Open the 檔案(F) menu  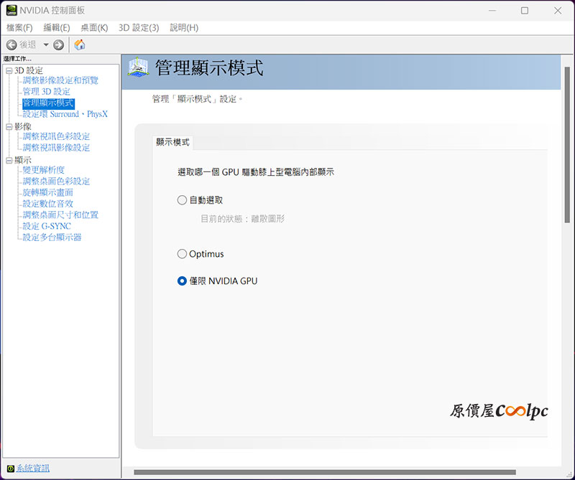coord(19,28)
